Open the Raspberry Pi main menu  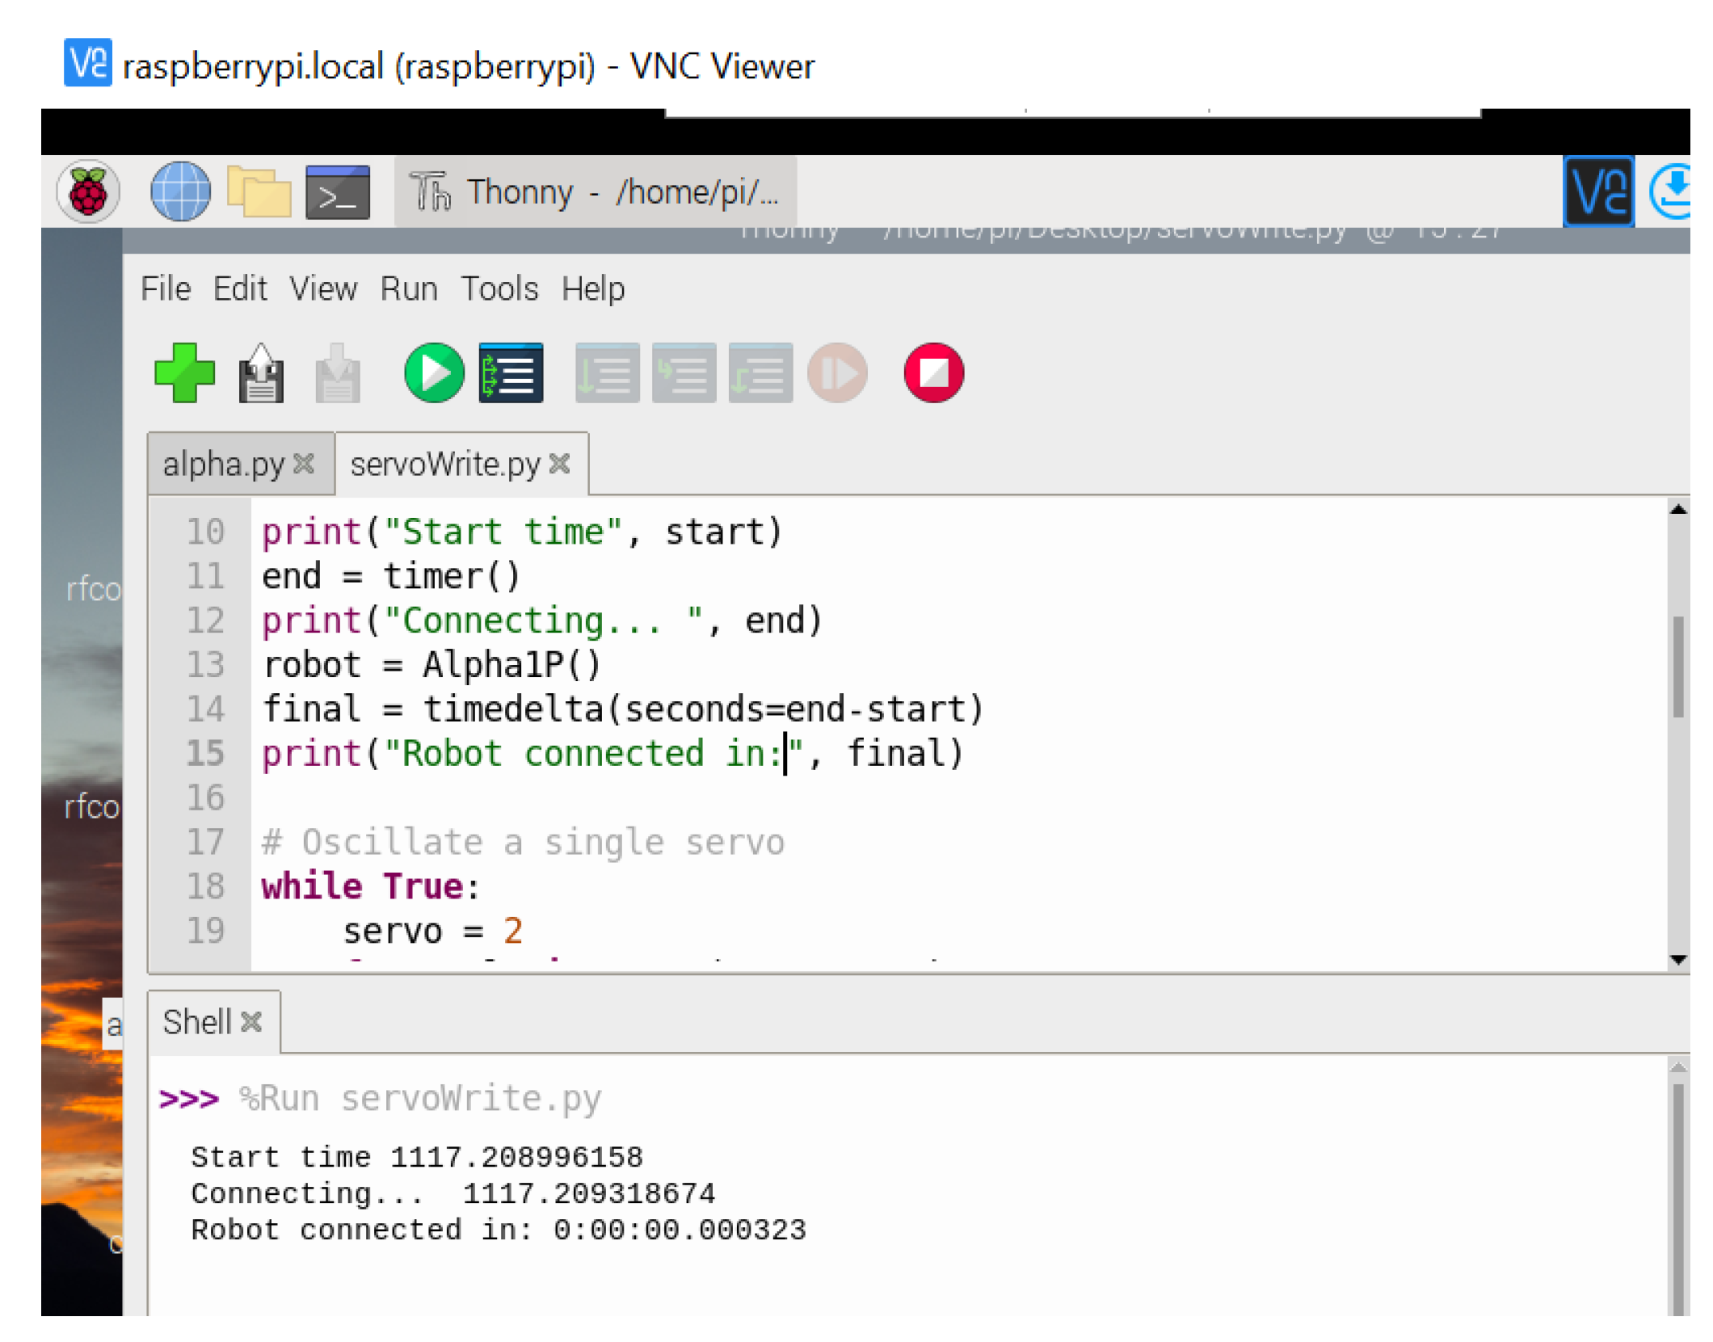[x=88, y=191]
